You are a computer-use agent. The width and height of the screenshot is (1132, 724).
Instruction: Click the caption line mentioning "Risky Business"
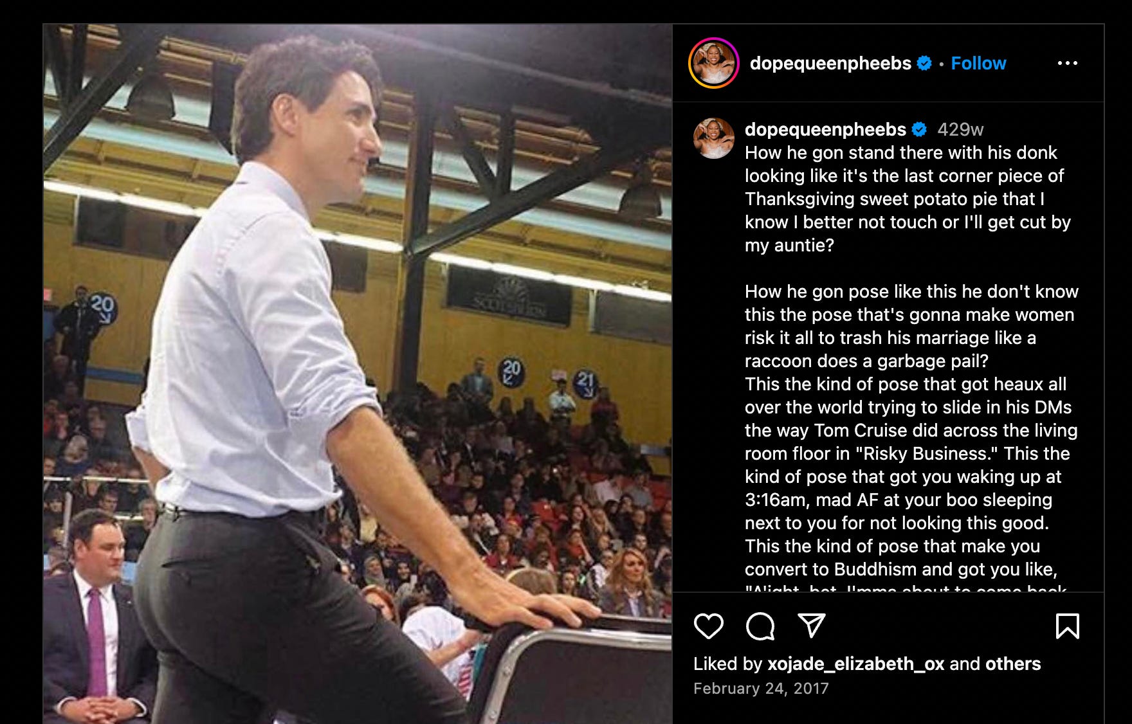pos(908,453)
